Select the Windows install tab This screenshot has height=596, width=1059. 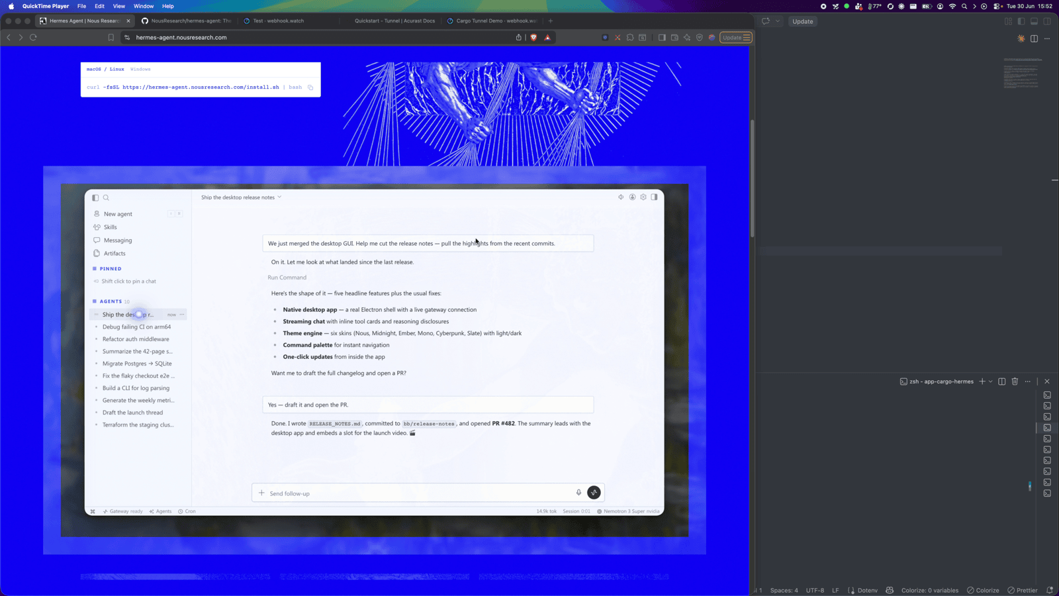pos(140,69)
